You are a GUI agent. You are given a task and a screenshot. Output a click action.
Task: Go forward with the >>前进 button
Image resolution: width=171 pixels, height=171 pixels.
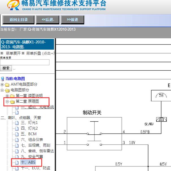click(x=72, y=20)
